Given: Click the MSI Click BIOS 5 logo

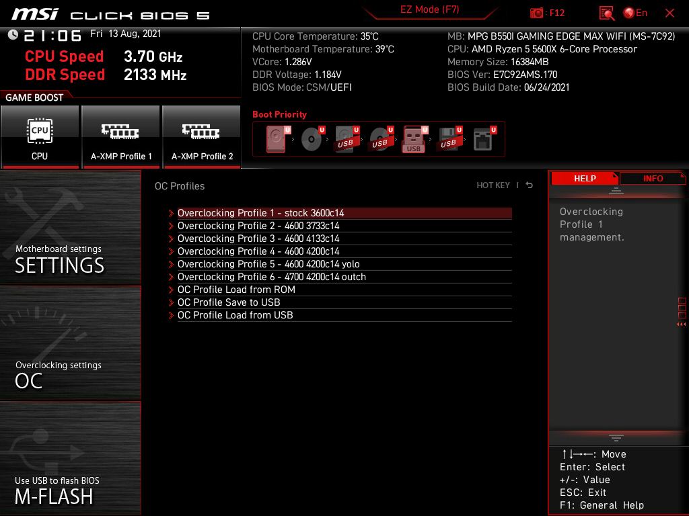Looking at the screenshot, I should point(111,15).
